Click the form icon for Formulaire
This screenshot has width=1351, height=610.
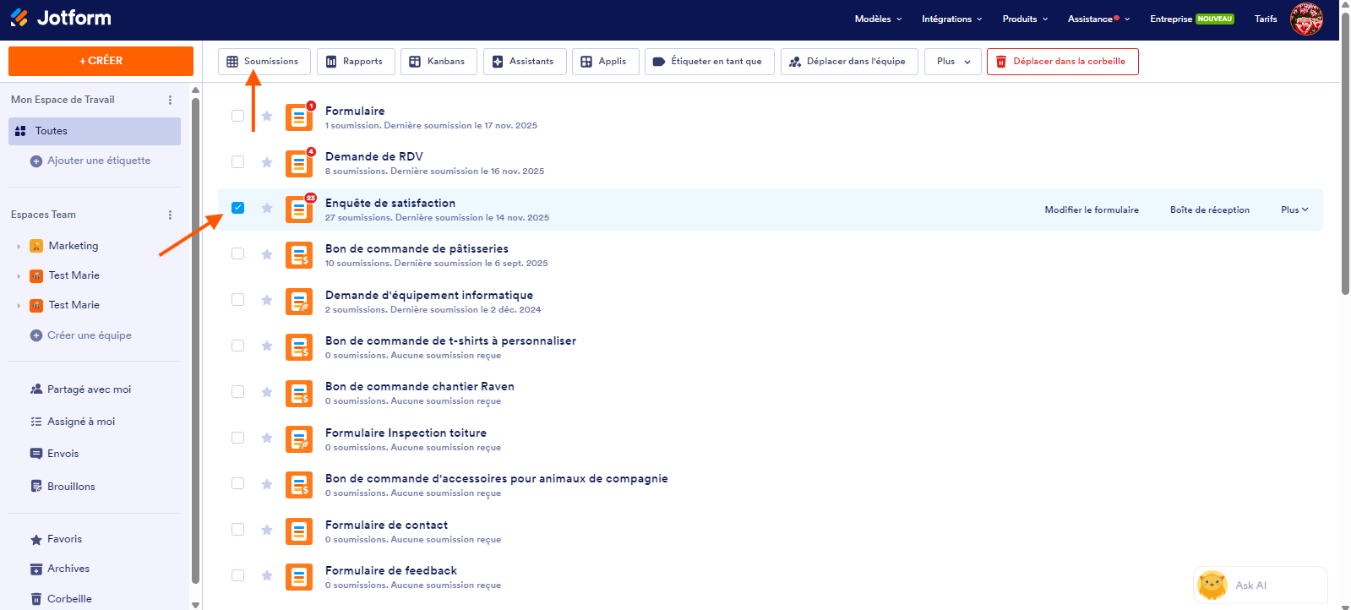tap(299, 117)
